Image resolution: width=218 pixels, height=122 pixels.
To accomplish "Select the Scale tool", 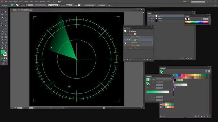I will coord(6,28).
